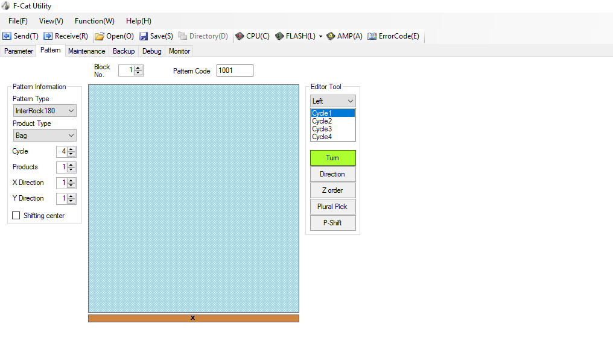Open the Help(H) menu
The width and height of the screenshot is (613, 341).
(x=139, y=21)
